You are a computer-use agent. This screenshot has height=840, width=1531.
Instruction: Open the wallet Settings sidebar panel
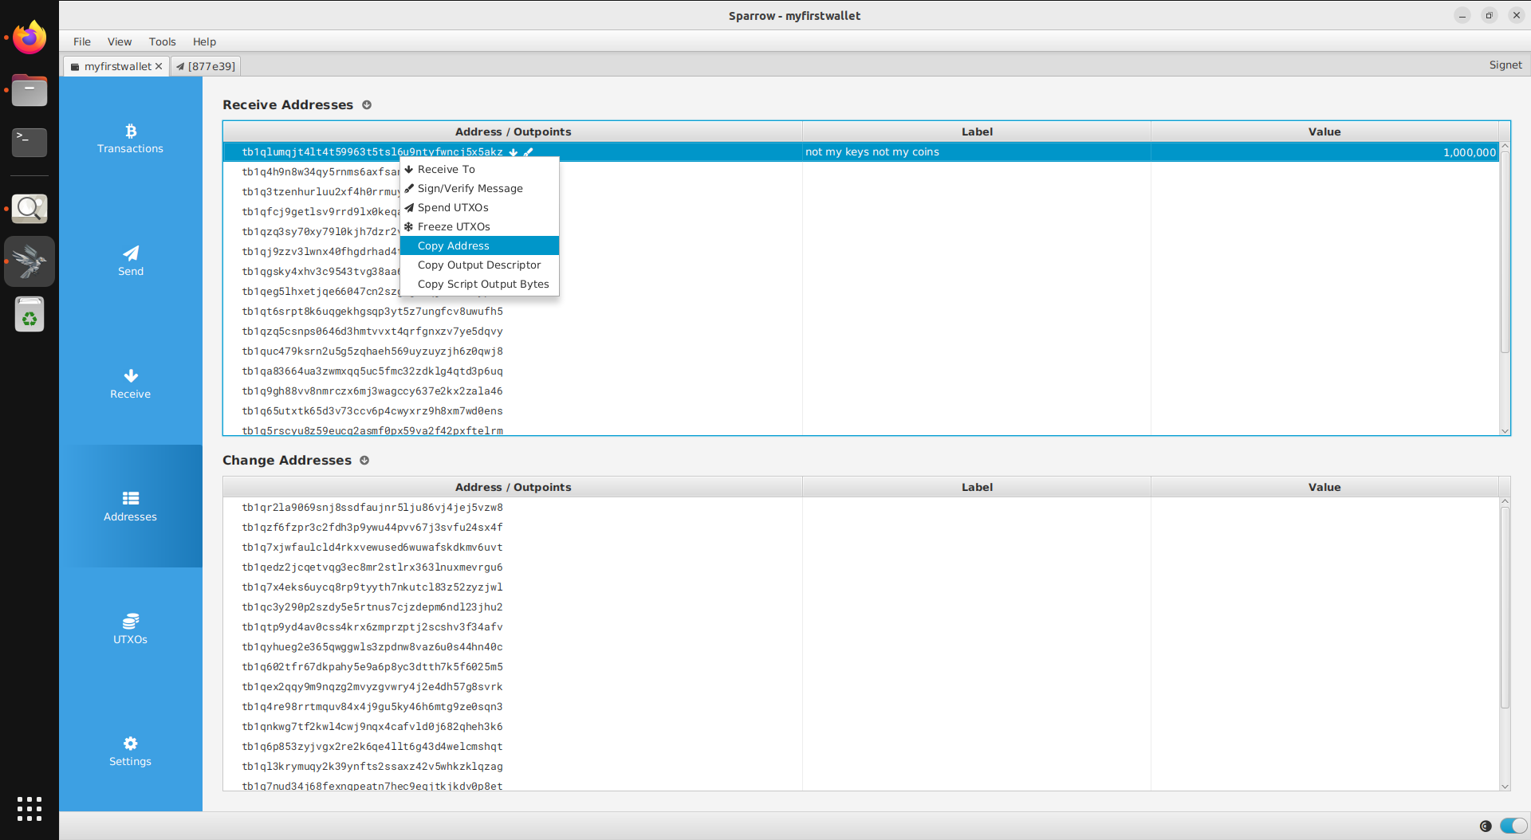tap(130, 752)
